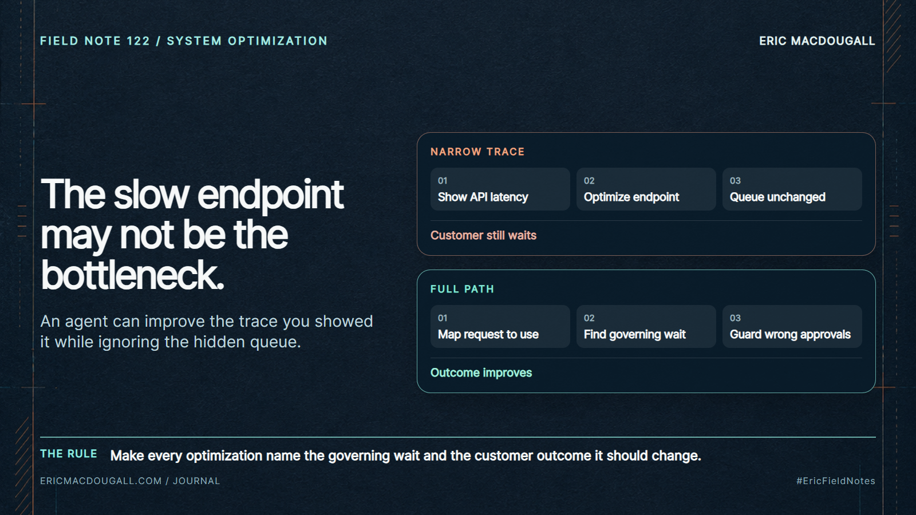Image resolution: width=916 pixels, height=515 pixels.
Task: Click the Customer still waits text
Action: click(483, 235)
